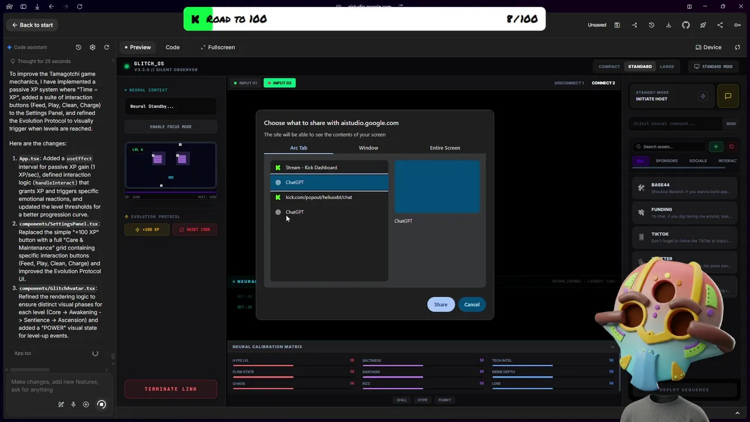Image resolution: width=750 pixels, height=422 pixels.
Task: Click the share icon in top toolbar
Action: (720, 25)
